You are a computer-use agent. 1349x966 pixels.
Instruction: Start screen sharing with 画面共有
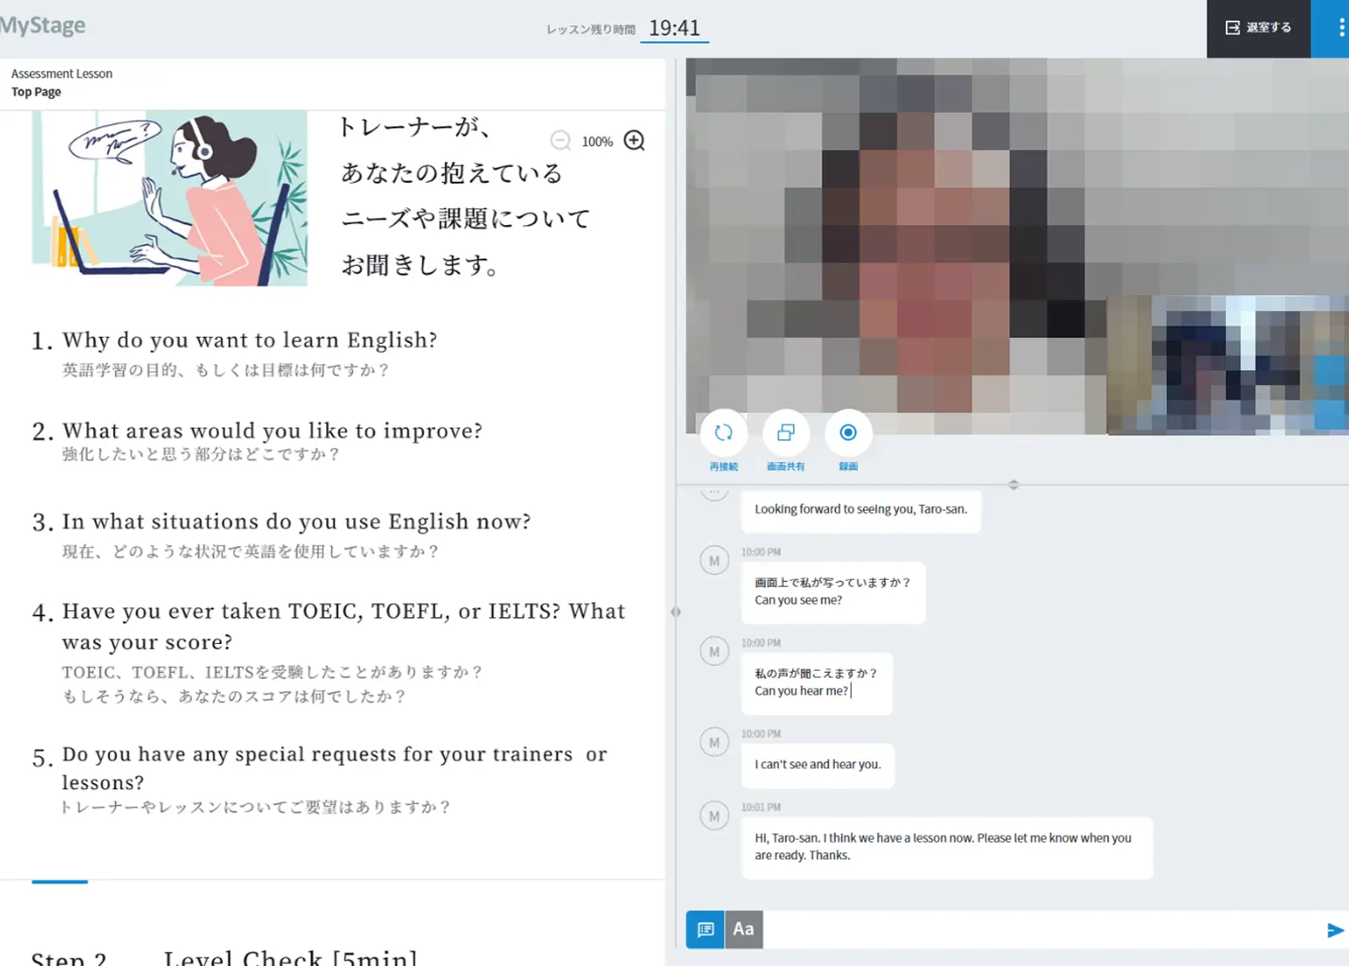click(785, 433)
